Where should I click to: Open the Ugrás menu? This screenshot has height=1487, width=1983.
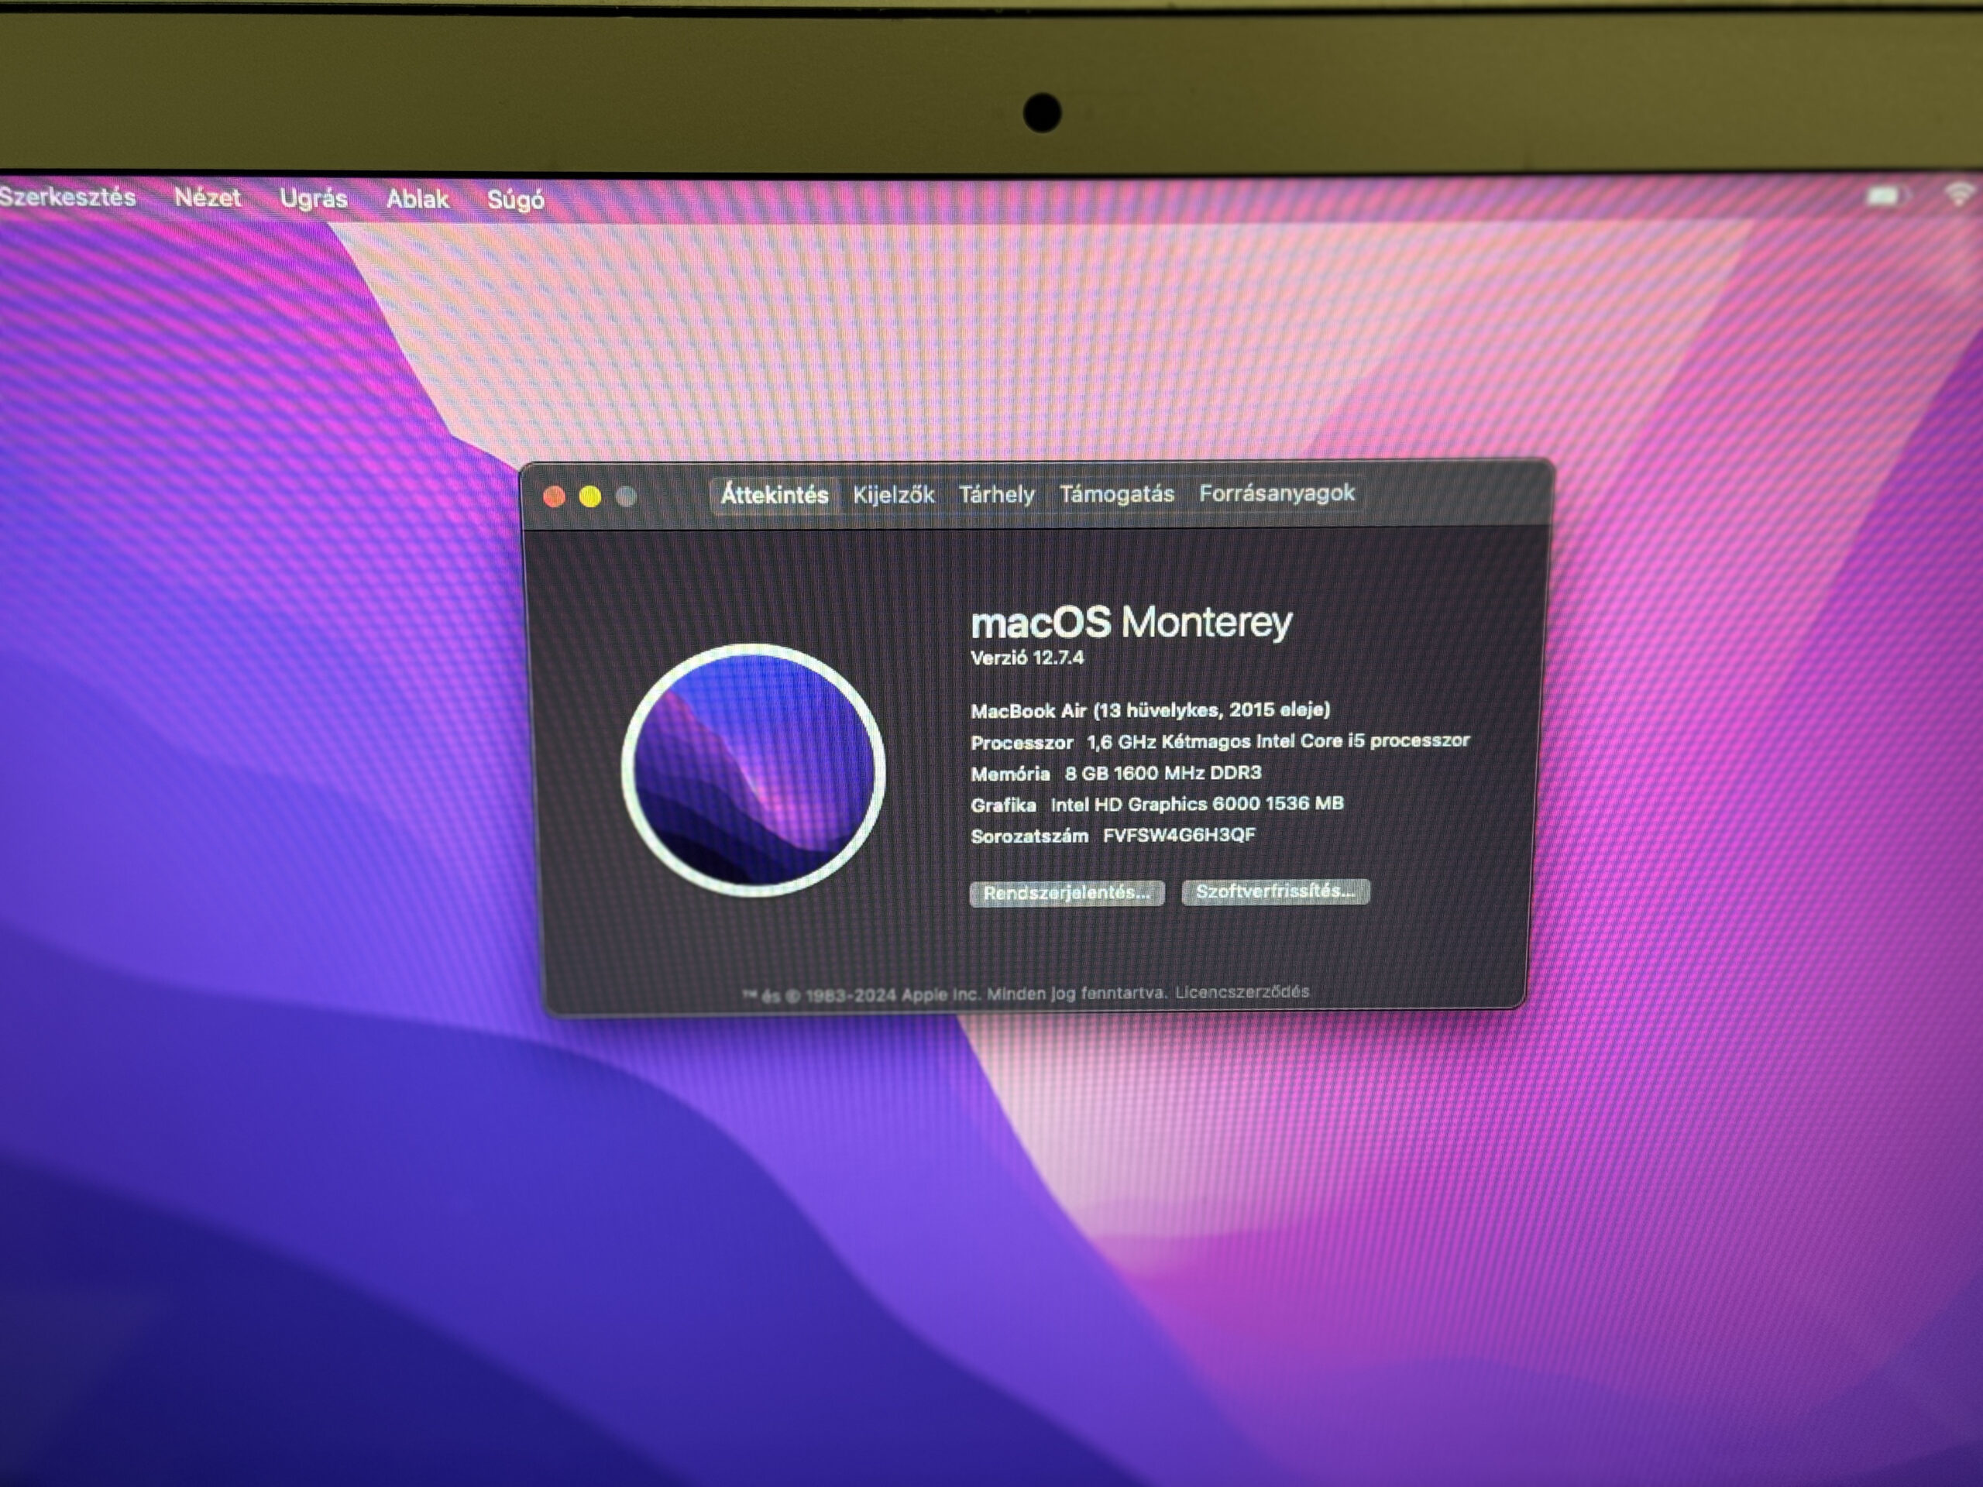pos(313,198)
